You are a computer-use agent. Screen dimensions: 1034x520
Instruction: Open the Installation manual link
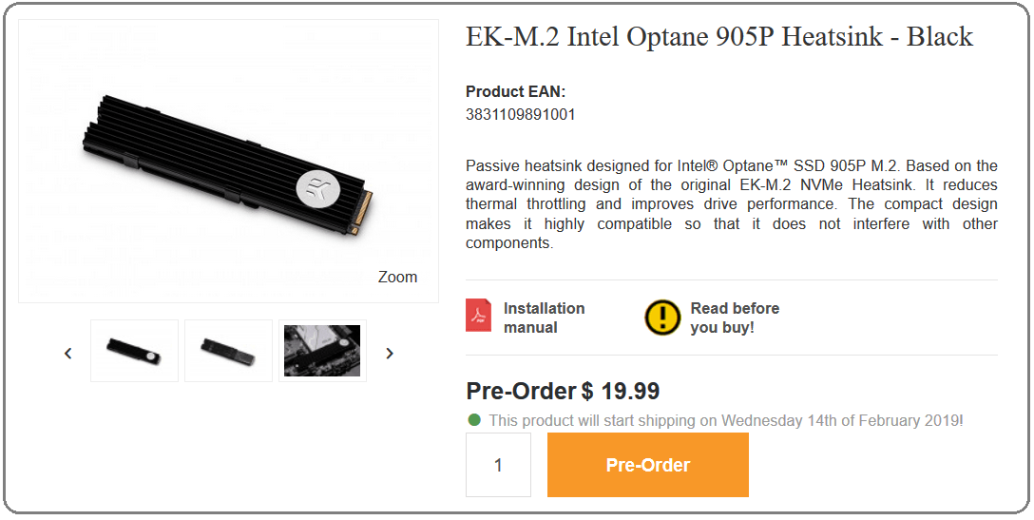click(x=544, y=318)
